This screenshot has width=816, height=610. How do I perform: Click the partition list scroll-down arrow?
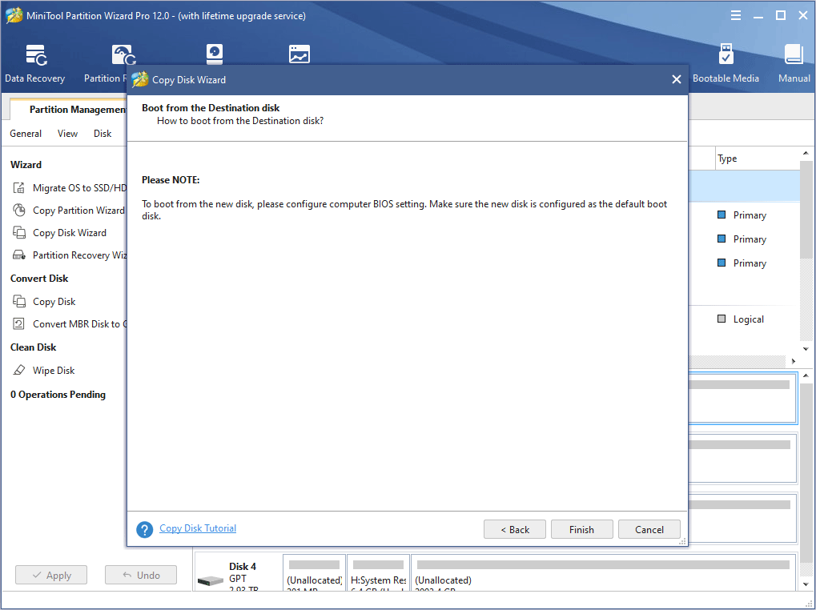806,349
